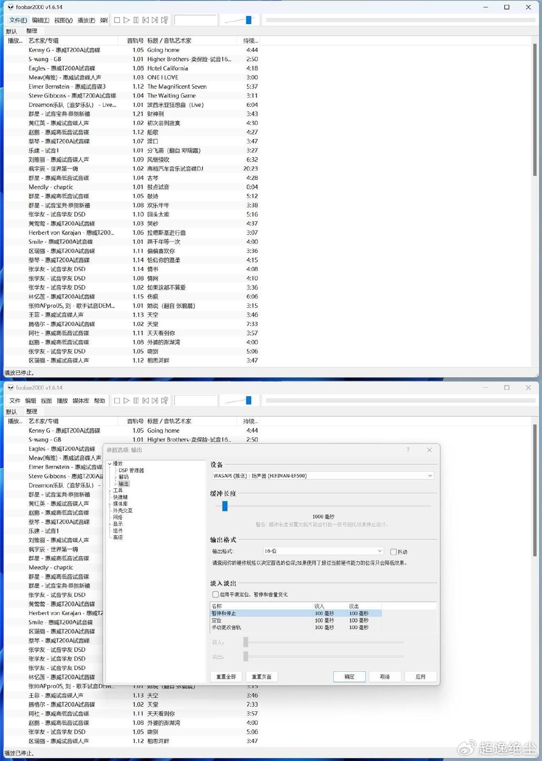Enable the 抖动 (dither) checkbox
The width and height of the screenshot is (542, 761).
[x=393, y=552]
